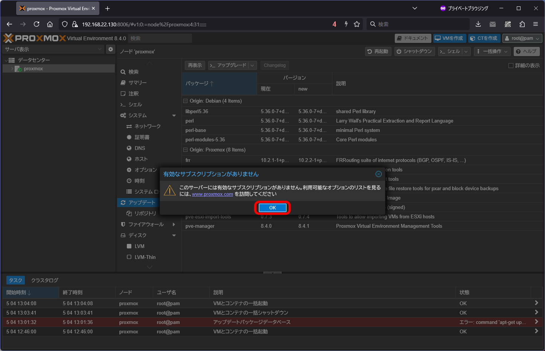
Task: Collapse the データセンター tree node
Action: pyautogui.click(x=6, y=60)
